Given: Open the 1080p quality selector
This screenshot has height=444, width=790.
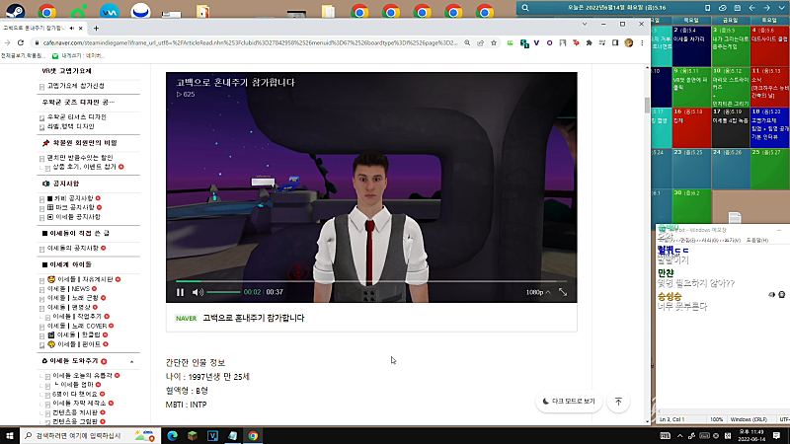Looking at the screenshot, I should [x=538, y=292].
